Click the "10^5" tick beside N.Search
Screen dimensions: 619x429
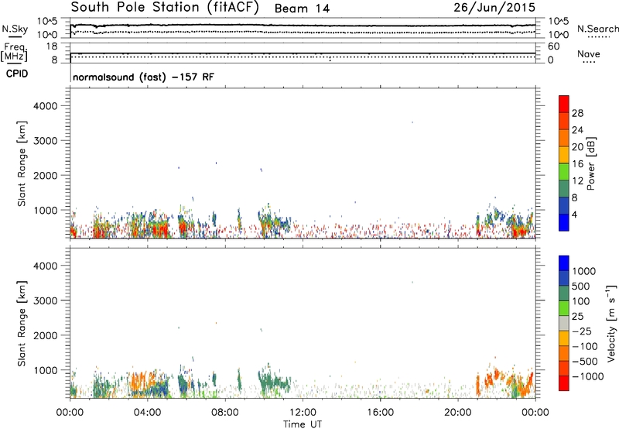tap(559, 22)
